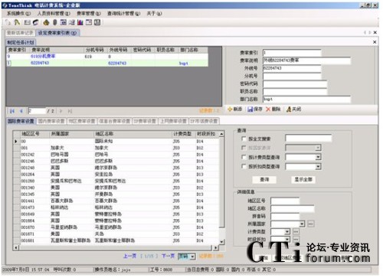Viewport: 383px width, 278px height.
Task: Click the last toolbar icon on the right
Action: click(97, 23)
